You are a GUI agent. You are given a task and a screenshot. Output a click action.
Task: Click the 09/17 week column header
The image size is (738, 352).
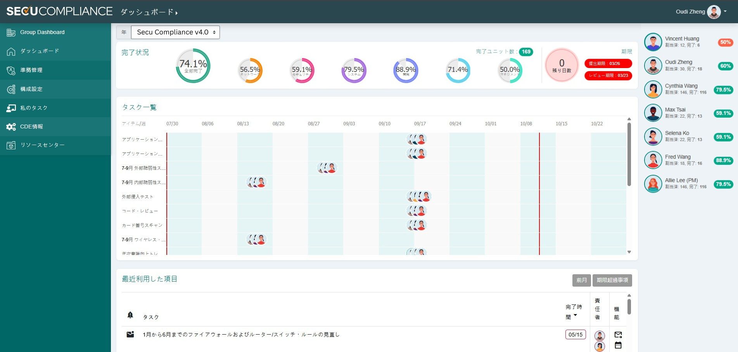420,124
